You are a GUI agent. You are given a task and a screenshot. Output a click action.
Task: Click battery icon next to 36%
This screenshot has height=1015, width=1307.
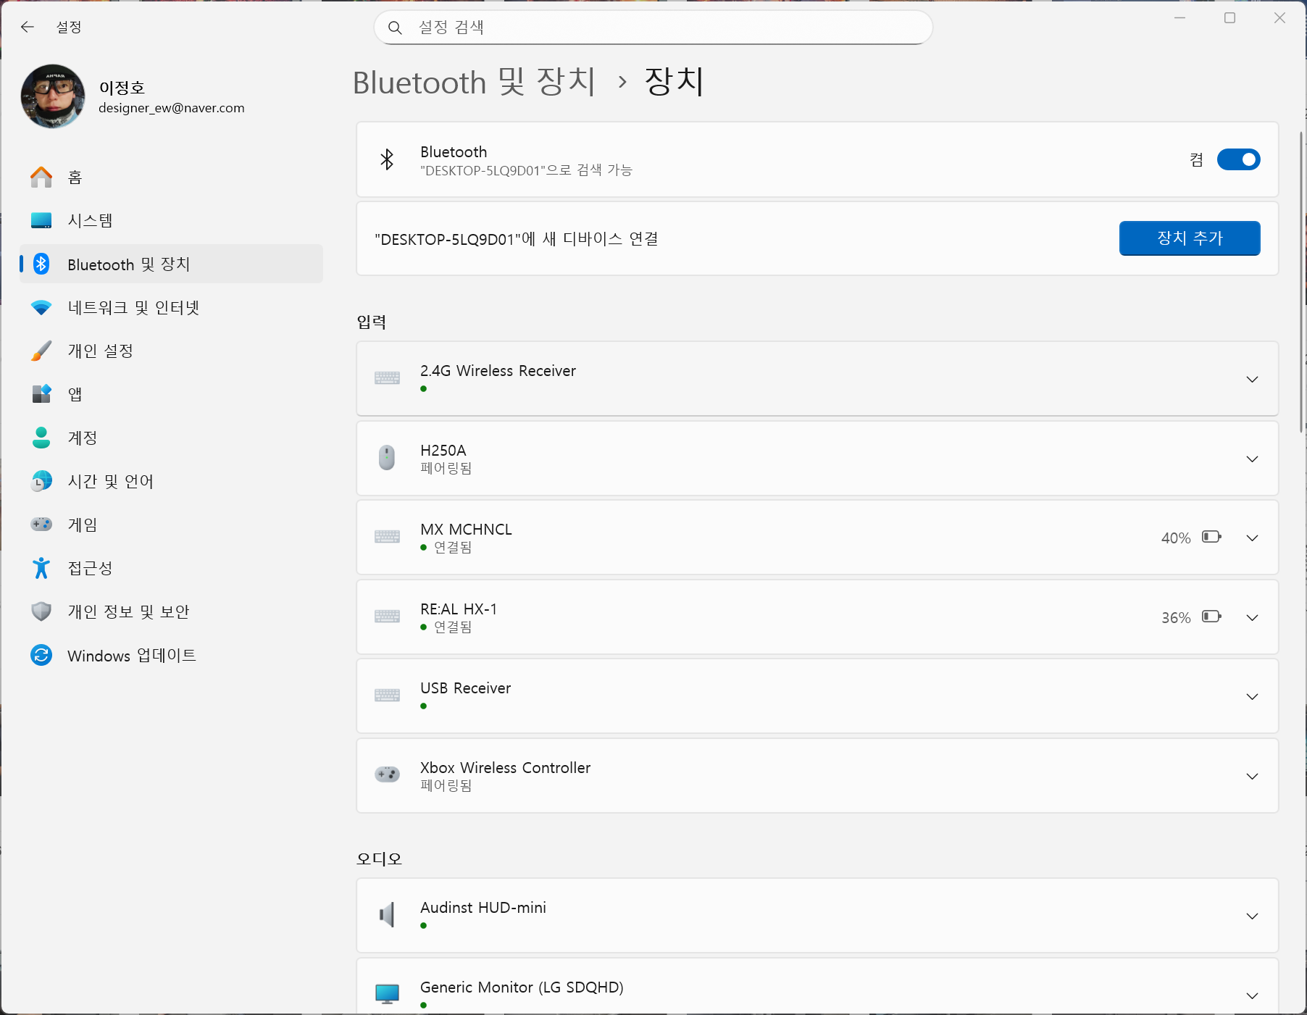(1211, 617)
